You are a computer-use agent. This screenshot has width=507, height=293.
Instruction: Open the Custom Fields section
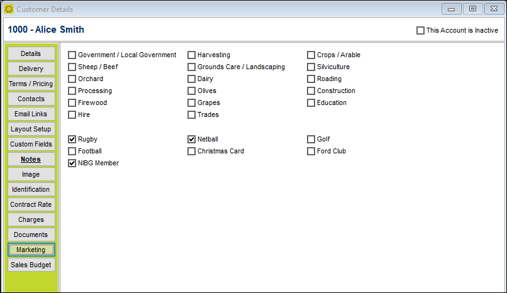pos(31,144)
